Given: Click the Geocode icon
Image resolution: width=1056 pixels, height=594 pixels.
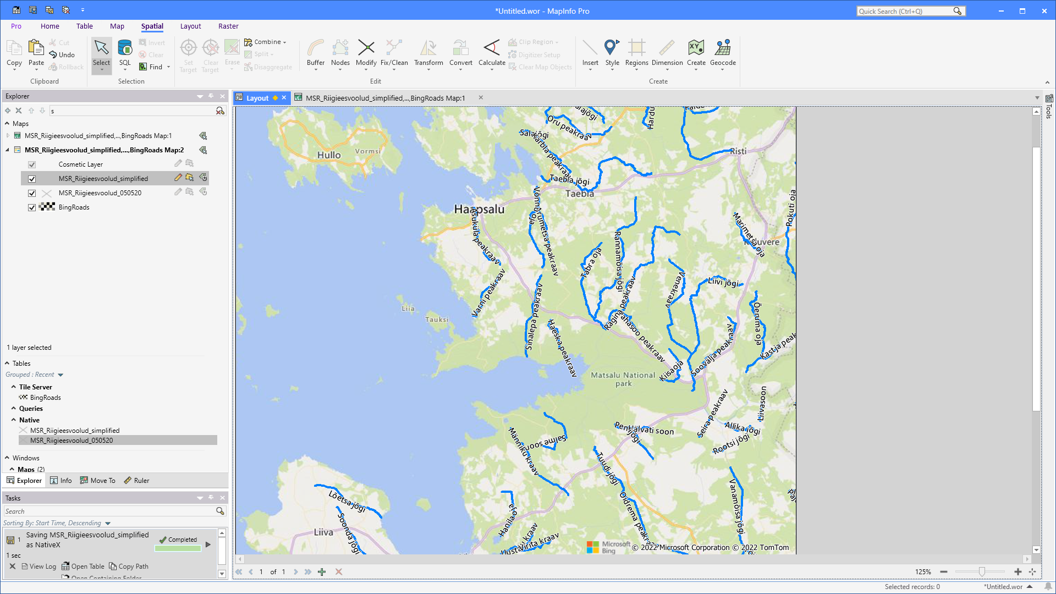Looking at the screenshot, I should [722, 48].
